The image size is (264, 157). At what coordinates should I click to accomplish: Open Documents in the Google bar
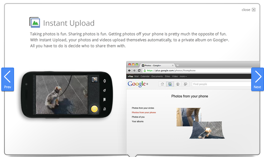157,76
